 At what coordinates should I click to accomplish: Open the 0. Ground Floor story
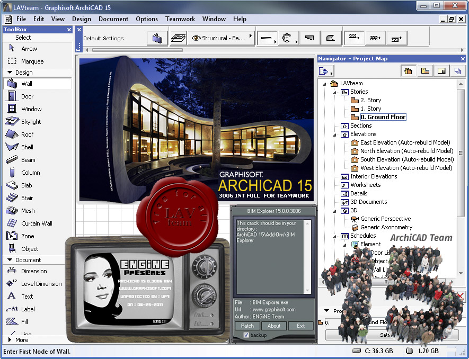pos(383,117)
